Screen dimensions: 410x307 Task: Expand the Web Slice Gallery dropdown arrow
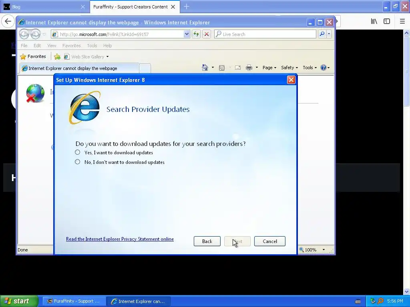pyautogui.click(x=107, y=57)
